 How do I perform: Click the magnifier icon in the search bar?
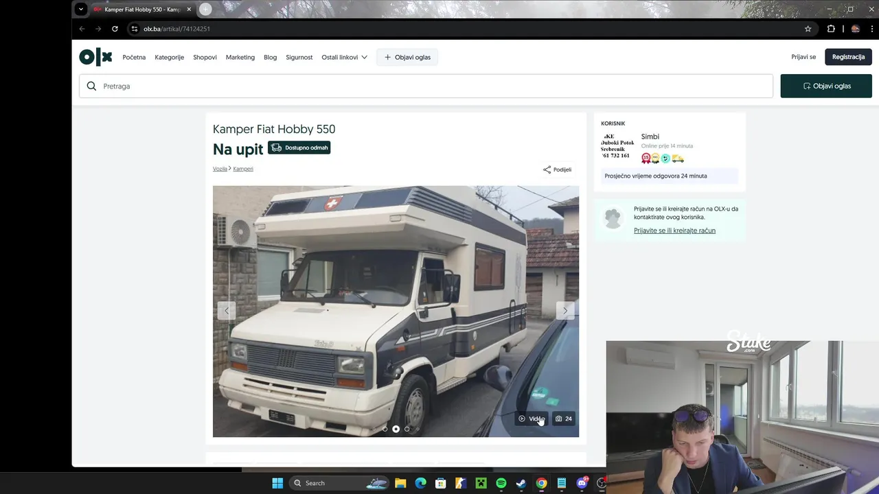[x=91, y=86]
